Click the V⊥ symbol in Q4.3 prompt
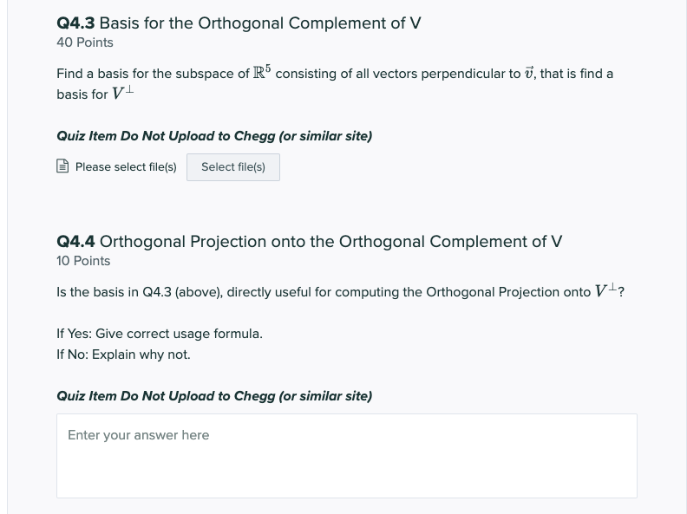Screen dimensions: 687x514 pos(122,94)
